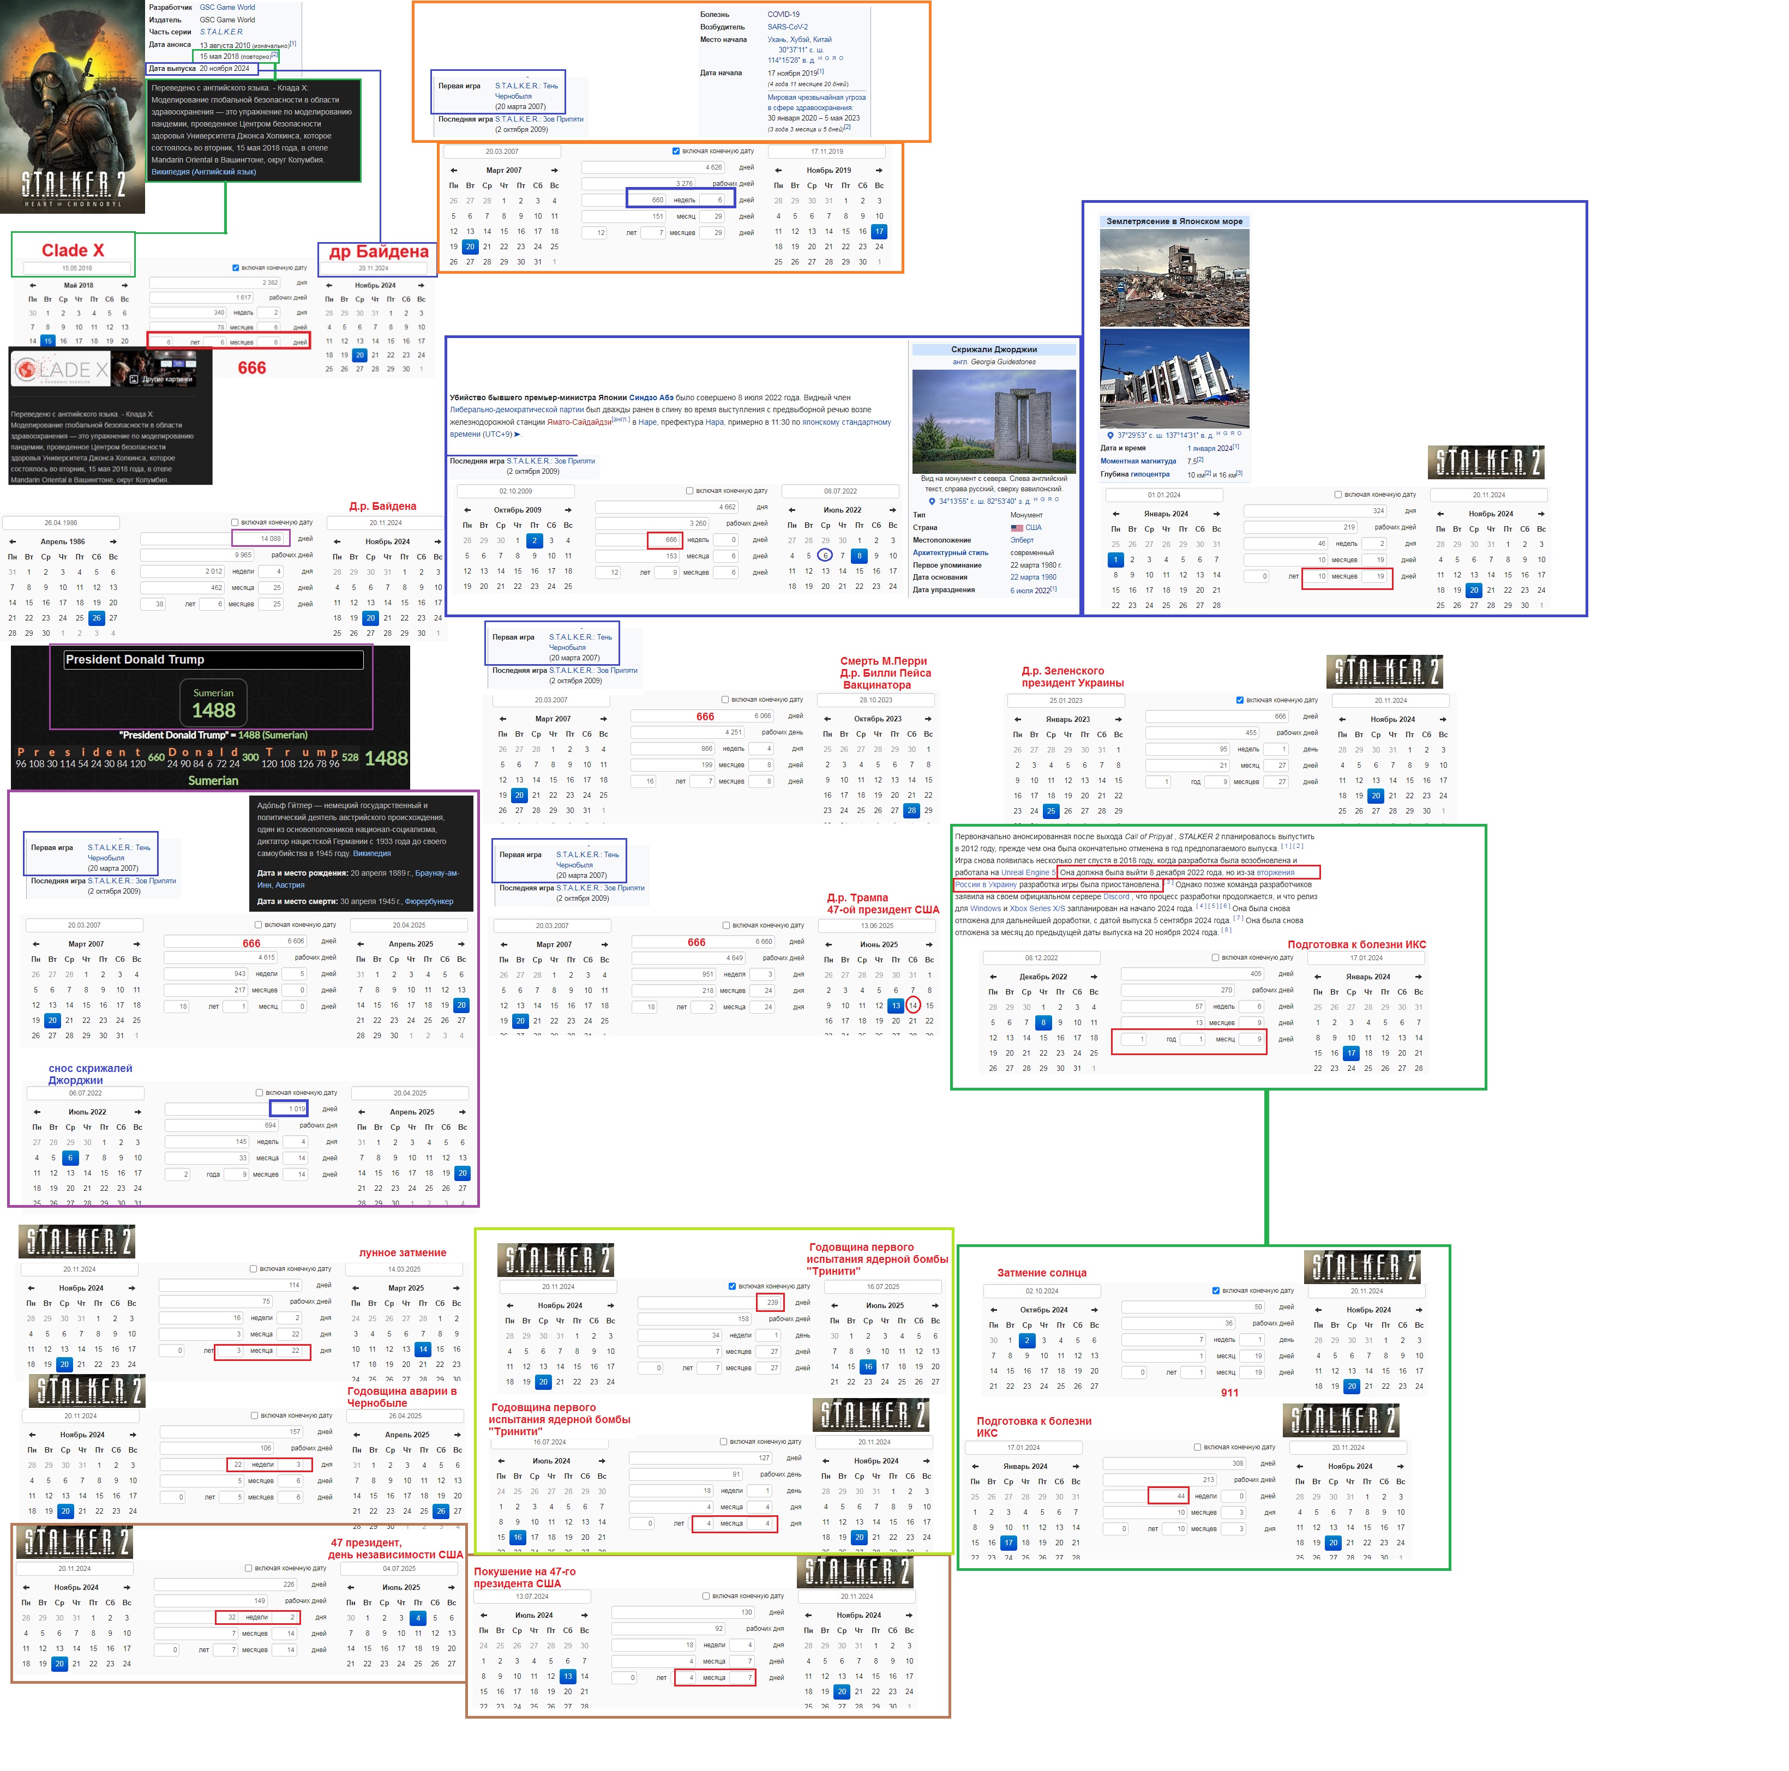Viewport: 1789px width, 1771px height.
Task: Click the 17.11.2019 date field
Action: click(x=827, y=151)
